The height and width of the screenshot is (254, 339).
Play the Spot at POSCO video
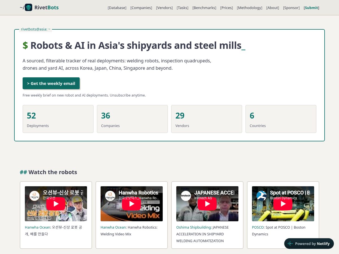(x=283, y=204)
